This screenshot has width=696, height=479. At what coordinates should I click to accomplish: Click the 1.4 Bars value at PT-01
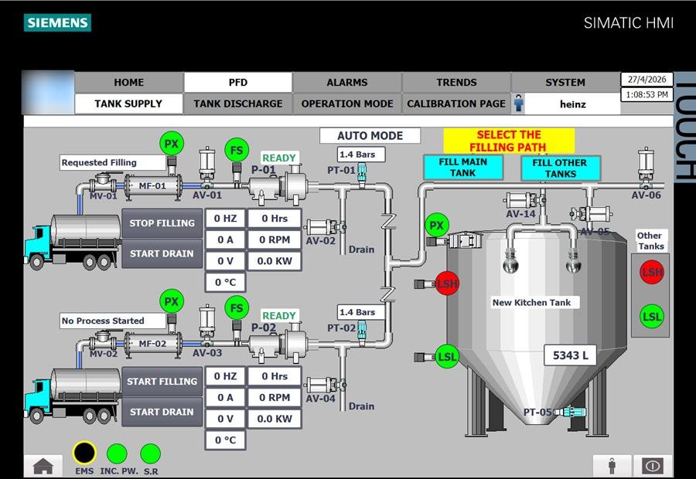360,155
